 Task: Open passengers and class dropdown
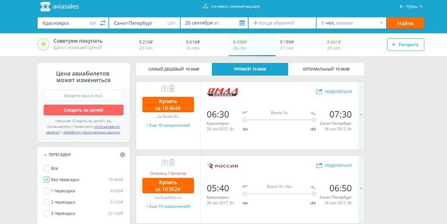pyautogui.click(x=351, y=23)
